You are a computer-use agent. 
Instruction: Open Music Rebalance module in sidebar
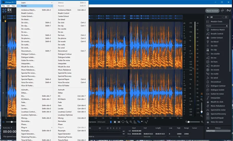coord(218,106)
